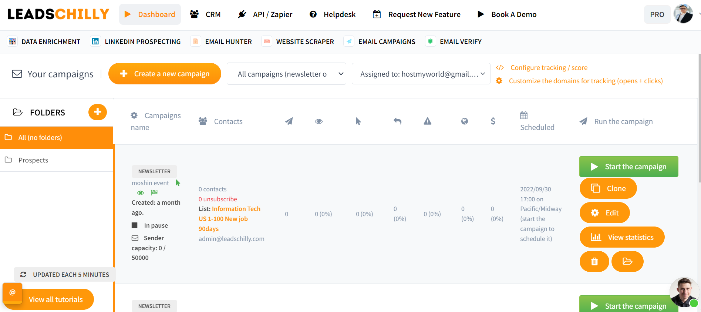
Task: Click the Email Verify shield icon
Action: 430,41
